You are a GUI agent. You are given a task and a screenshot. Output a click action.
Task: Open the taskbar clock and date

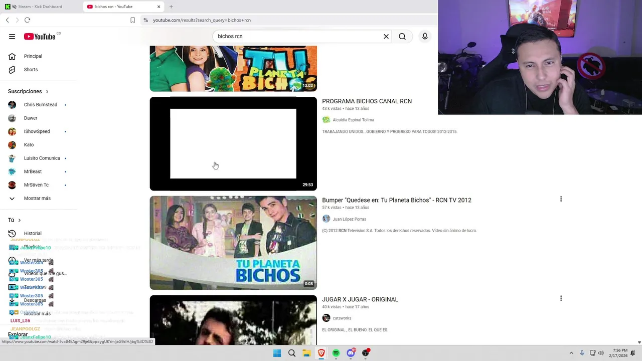(618, 353)
